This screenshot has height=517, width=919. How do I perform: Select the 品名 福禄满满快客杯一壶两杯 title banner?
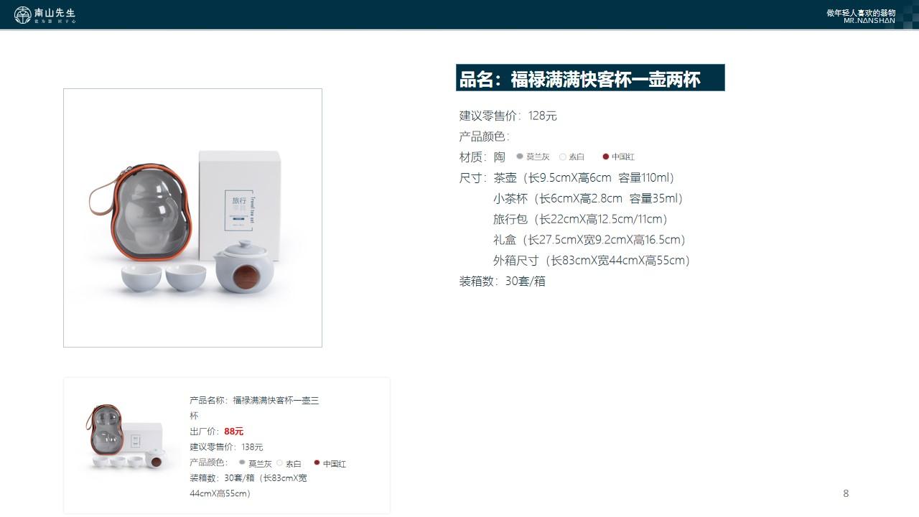tap(590, 78)
